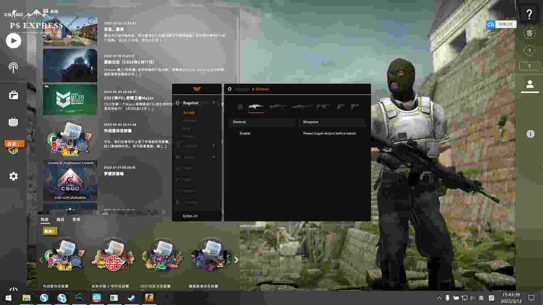
Task: Click the Dreams & Nightmares case thumbnail
Action: pos(70,180)
